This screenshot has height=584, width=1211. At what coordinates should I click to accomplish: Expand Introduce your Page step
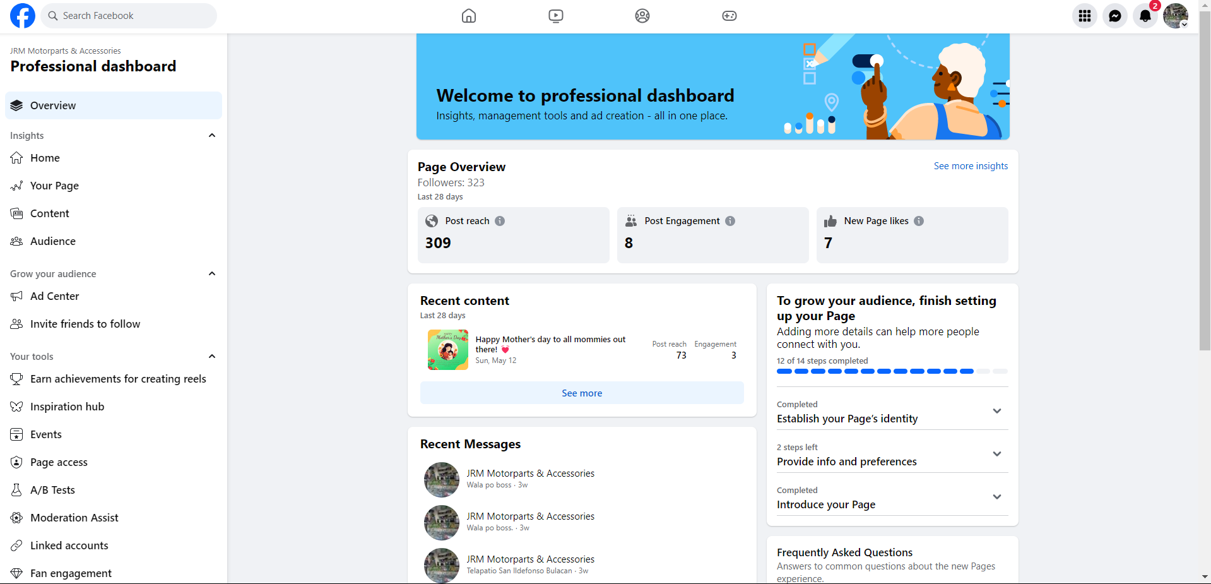pos(997,497)
